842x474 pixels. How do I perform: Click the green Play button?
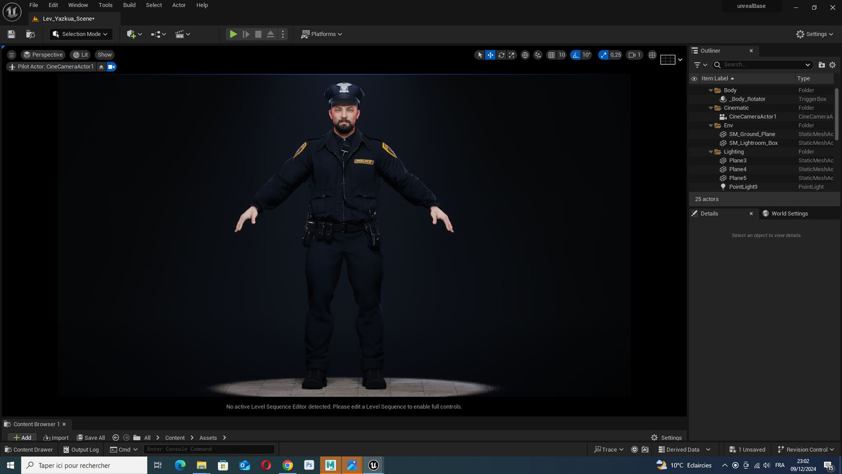tap(233, 34)
